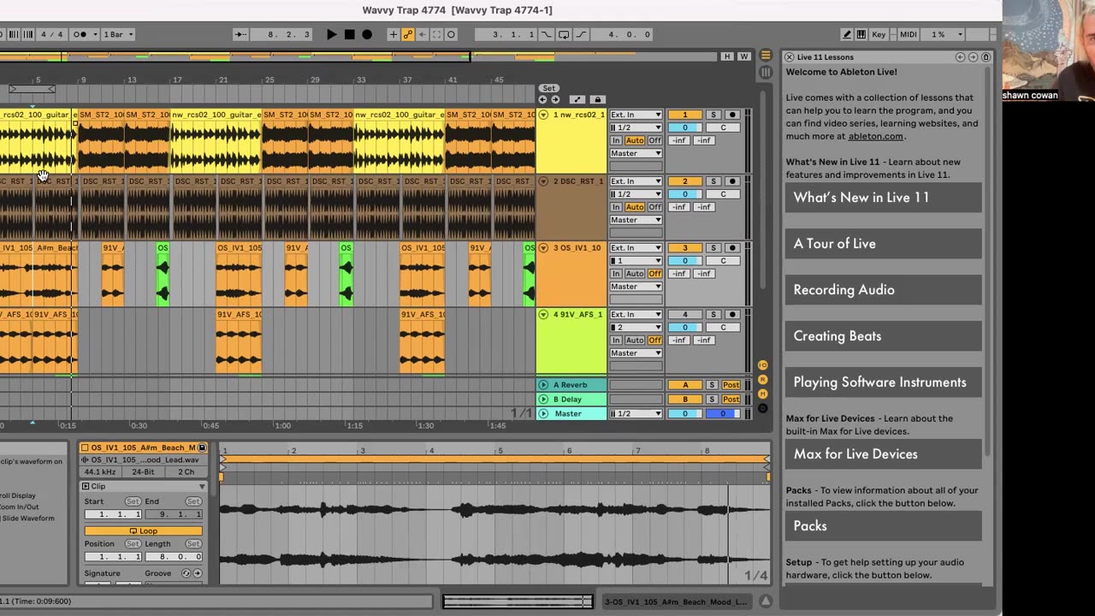Open the Recording Audio lesson

pyautogui.click(x=883, y=290)
